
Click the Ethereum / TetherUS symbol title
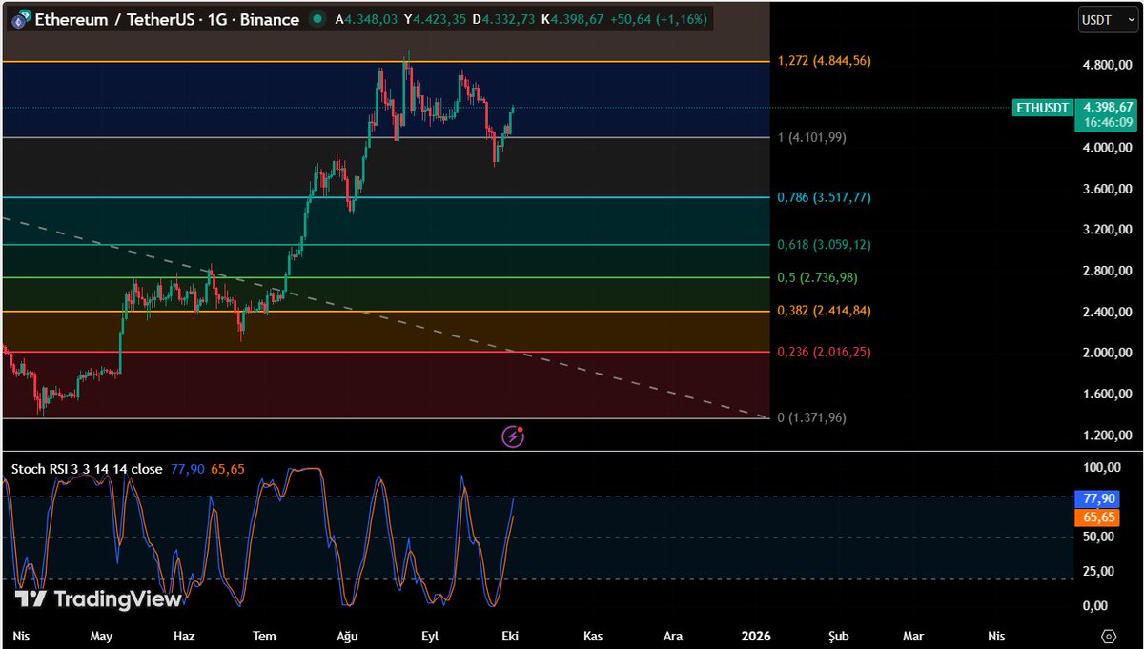[167, 20]
